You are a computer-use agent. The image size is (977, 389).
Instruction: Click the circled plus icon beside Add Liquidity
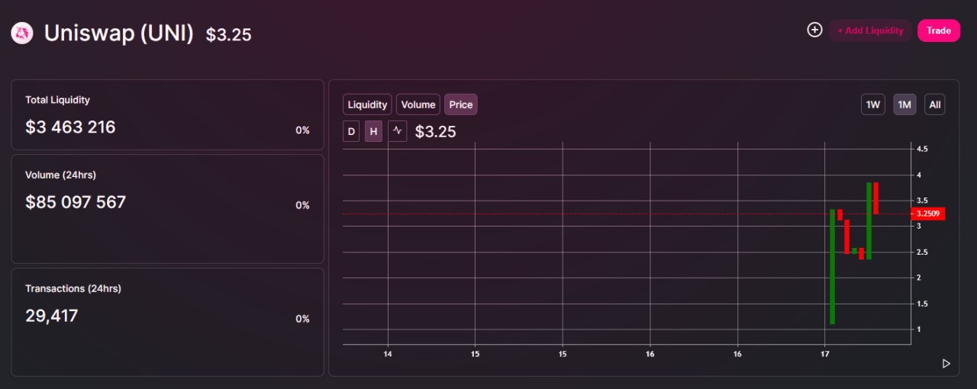click(814, 30)
